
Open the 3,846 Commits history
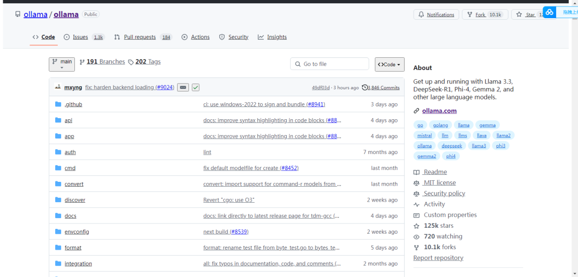(x=381, y=88)
